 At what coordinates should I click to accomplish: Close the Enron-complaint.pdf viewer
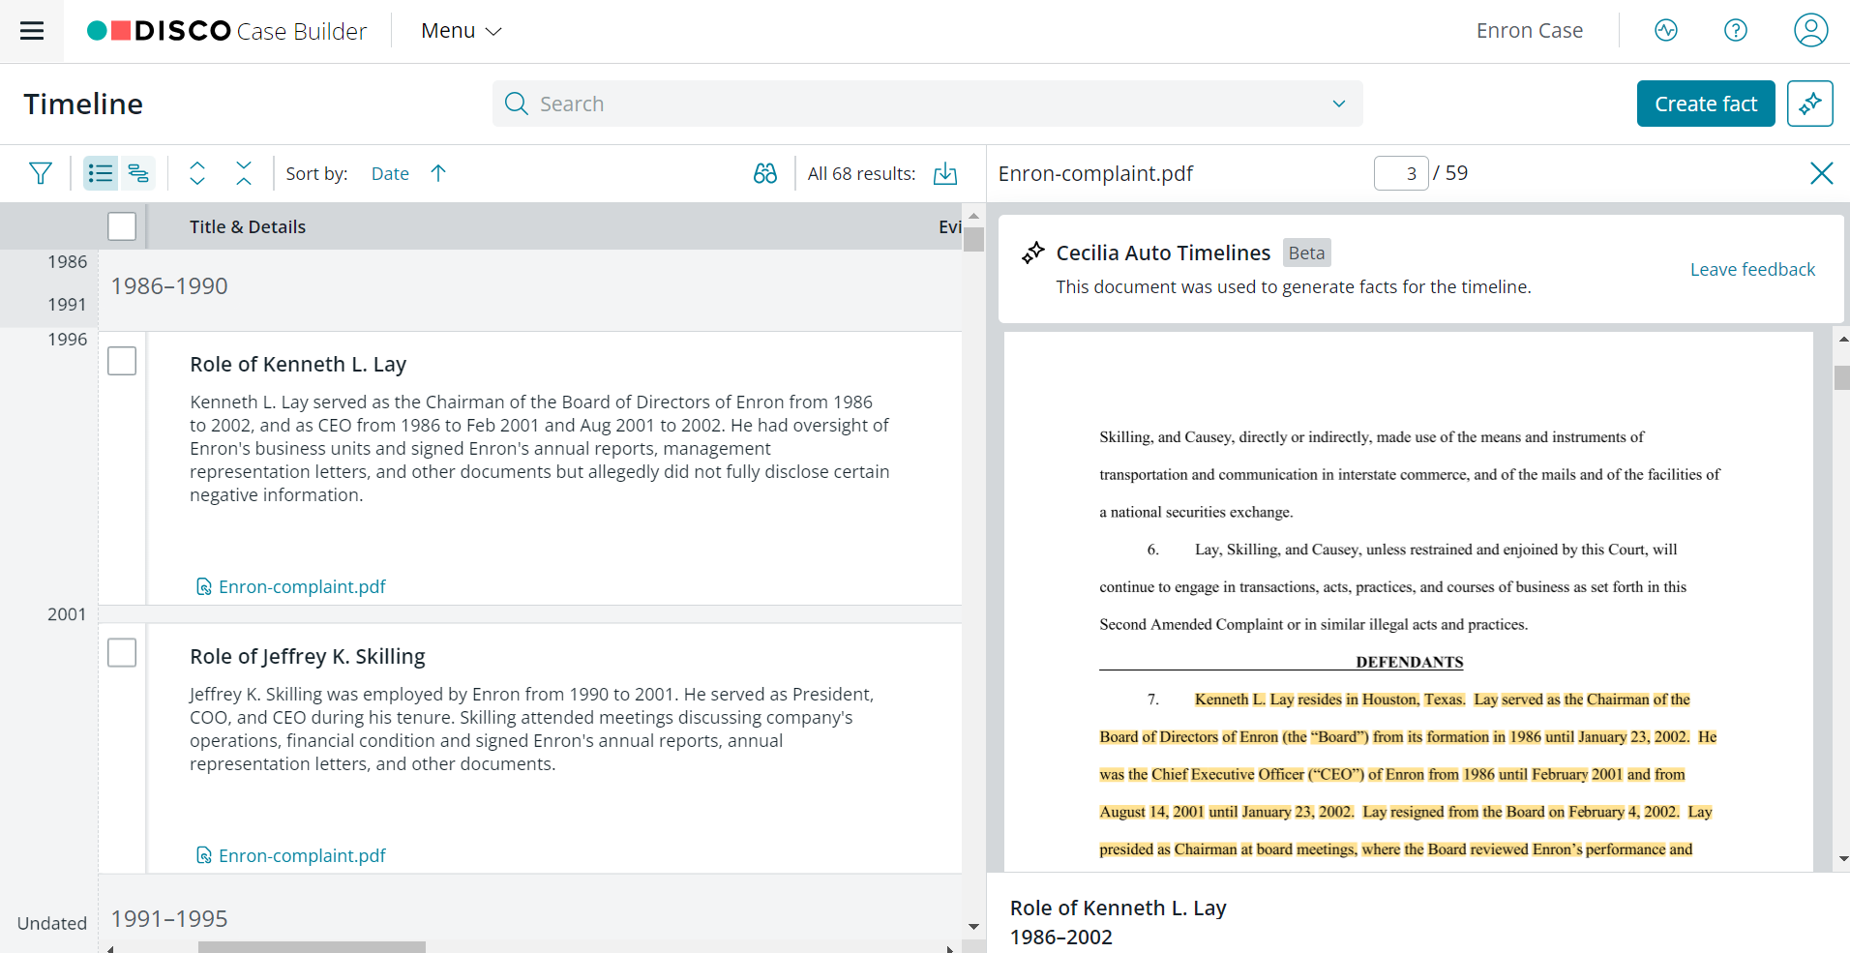[1821, 173]
